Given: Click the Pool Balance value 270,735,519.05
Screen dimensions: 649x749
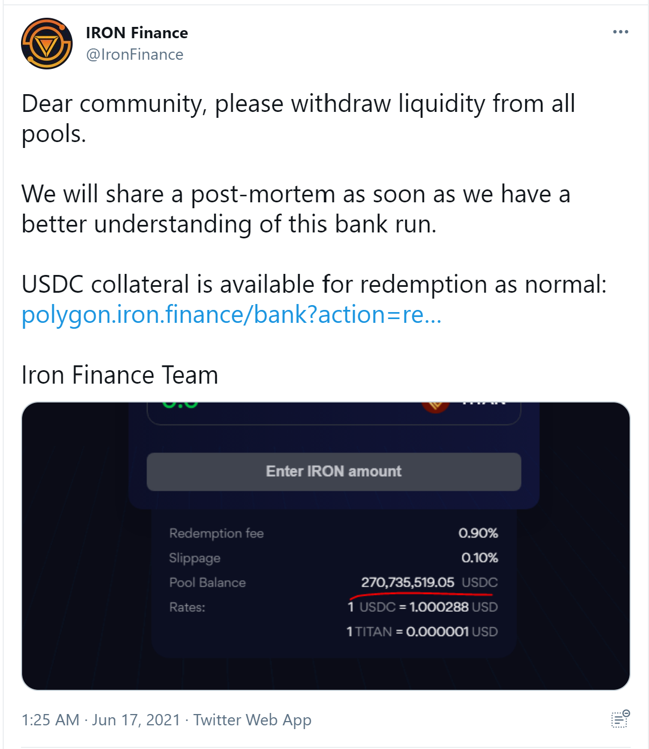Looking at the screenshot, I should coord(407,582).
